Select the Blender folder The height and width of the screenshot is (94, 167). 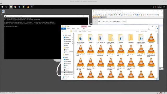pos(91,39)
